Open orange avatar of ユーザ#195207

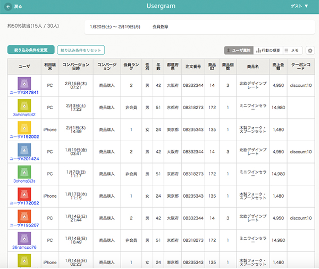pos(24,216)
